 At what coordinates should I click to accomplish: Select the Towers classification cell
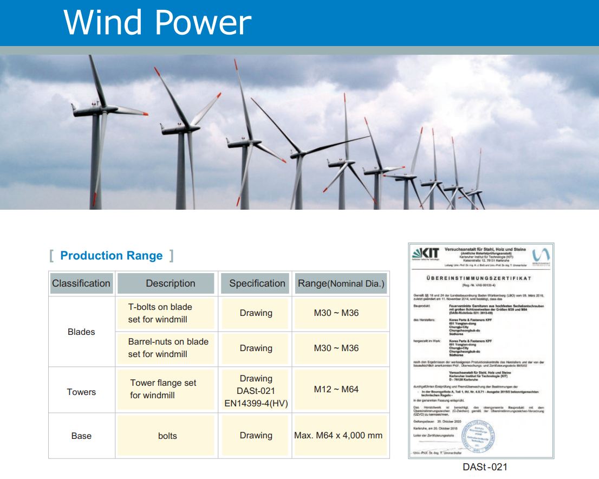(81, 392)
